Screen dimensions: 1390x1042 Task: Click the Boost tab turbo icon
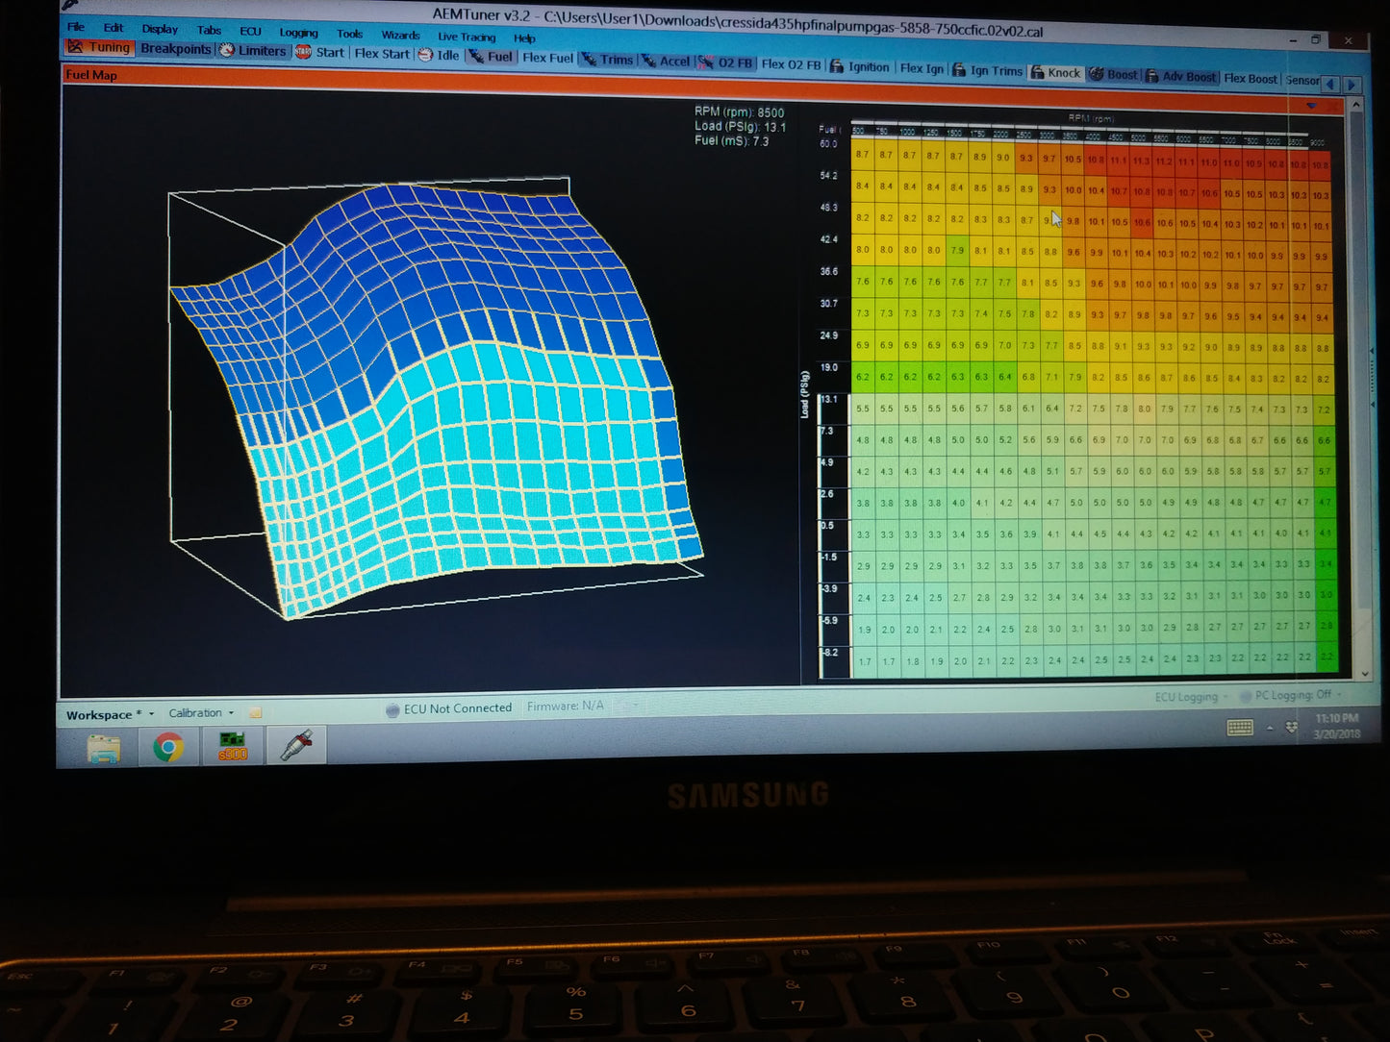[x=1097, y=74]
